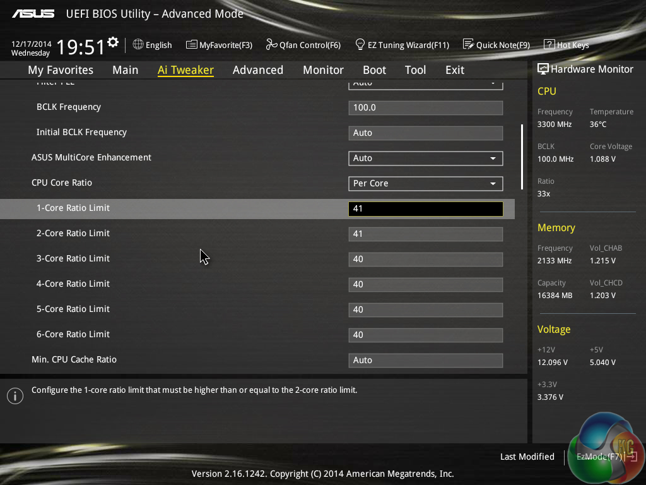This screenshot has width=646, height=485.
Task: Click the 5-Core Ratio Limit value field
Action: click(426, 309)
